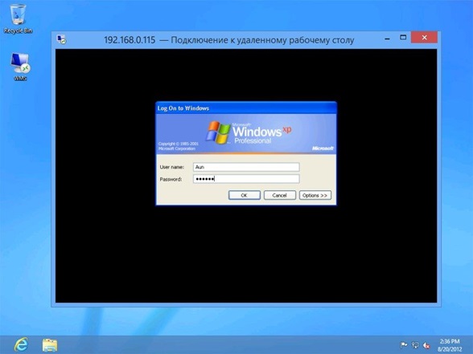Click the Windows XP Professional banner

pos(246,134)
